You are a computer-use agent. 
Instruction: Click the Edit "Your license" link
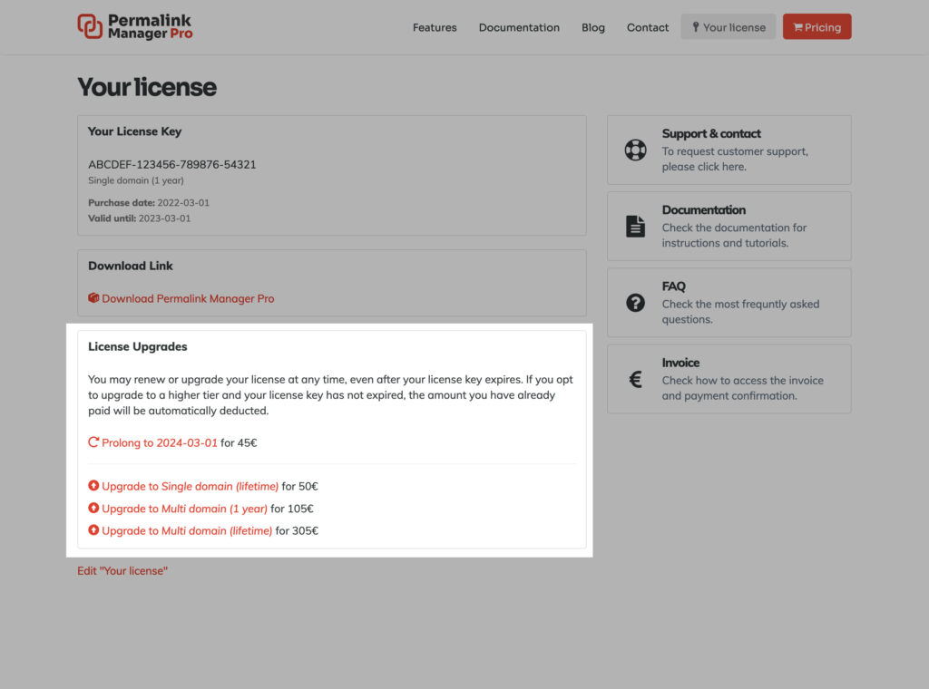pos(122,571)
